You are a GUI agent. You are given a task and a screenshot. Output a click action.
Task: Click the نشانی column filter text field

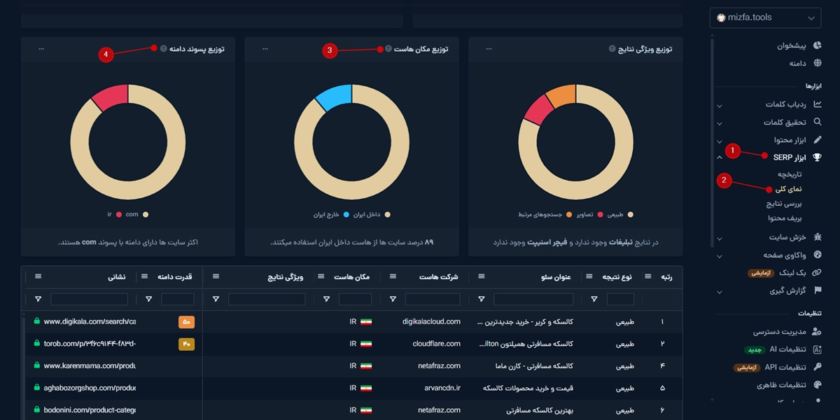[89, 299]
